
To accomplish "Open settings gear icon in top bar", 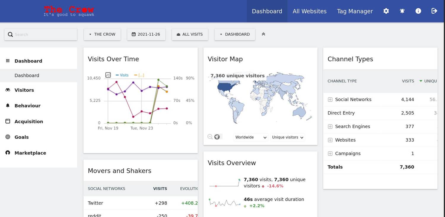I will coord(386,11).
